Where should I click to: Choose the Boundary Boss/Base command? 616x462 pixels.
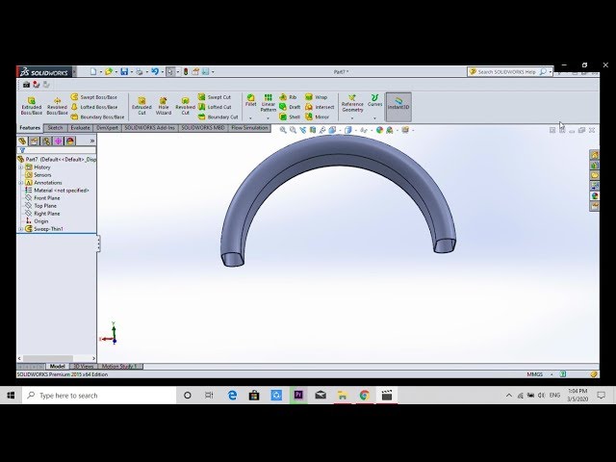[x=97, y=117]
